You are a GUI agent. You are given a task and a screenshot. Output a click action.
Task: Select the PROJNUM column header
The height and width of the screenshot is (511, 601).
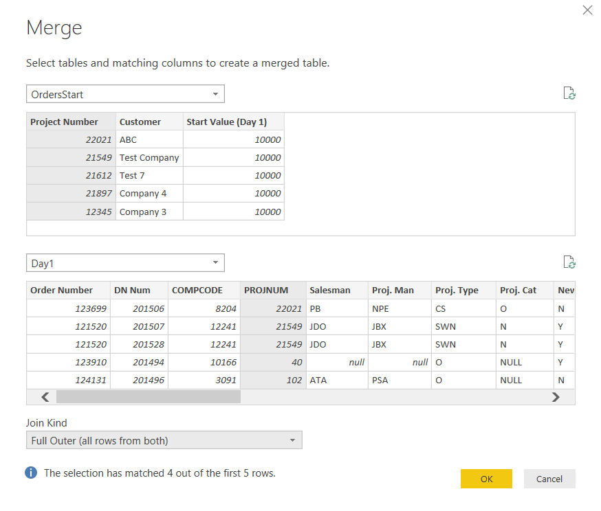[273, 290]
